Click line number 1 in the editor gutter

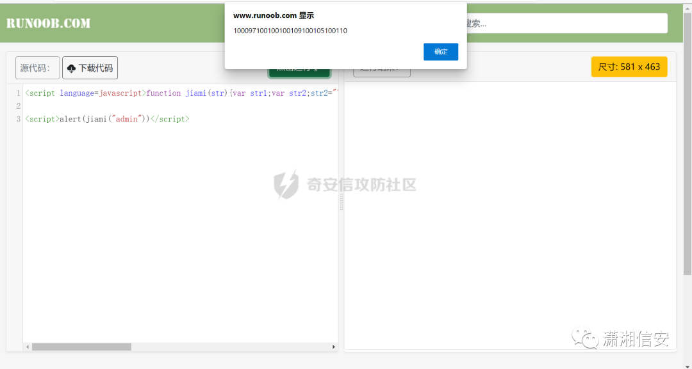(17, 93)
